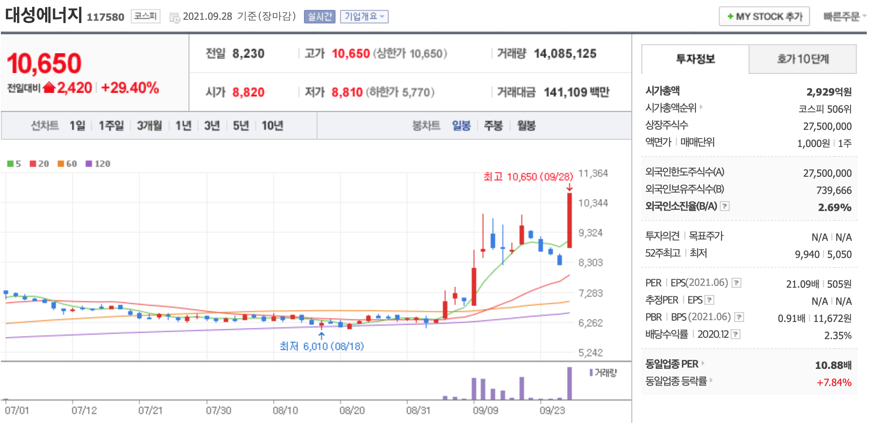Click the 시가 8,820 value
Viewport: 874px width, 423px height.
coord(248,92)
